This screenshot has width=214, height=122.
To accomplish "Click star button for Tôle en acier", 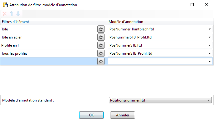I will click(x=101, y=37).
